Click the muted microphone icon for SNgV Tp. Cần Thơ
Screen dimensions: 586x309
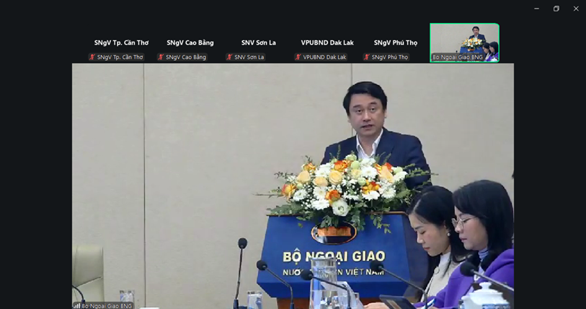point(92,57)
